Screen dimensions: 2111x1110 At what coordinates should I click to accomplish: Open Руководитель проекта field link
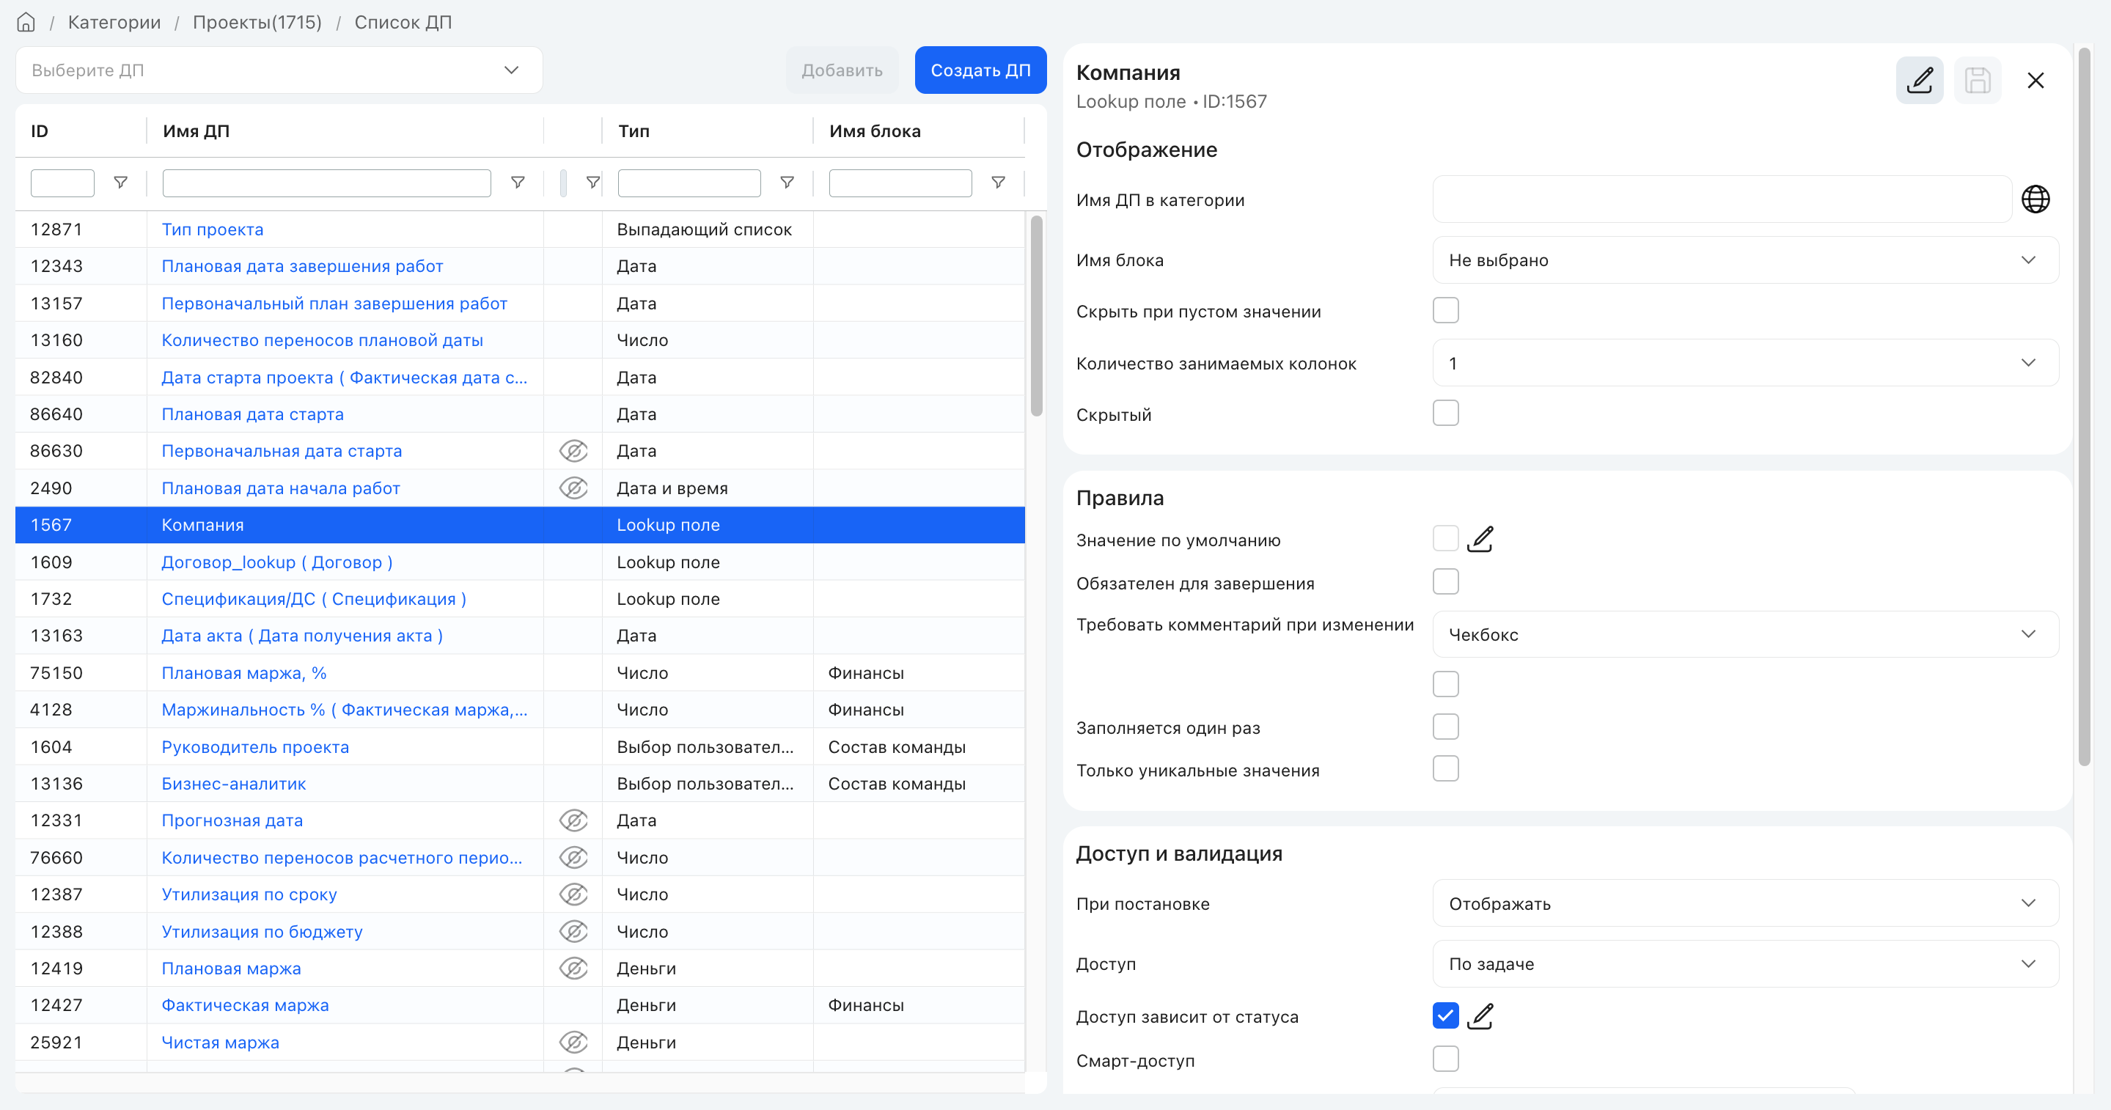point(255,747)
